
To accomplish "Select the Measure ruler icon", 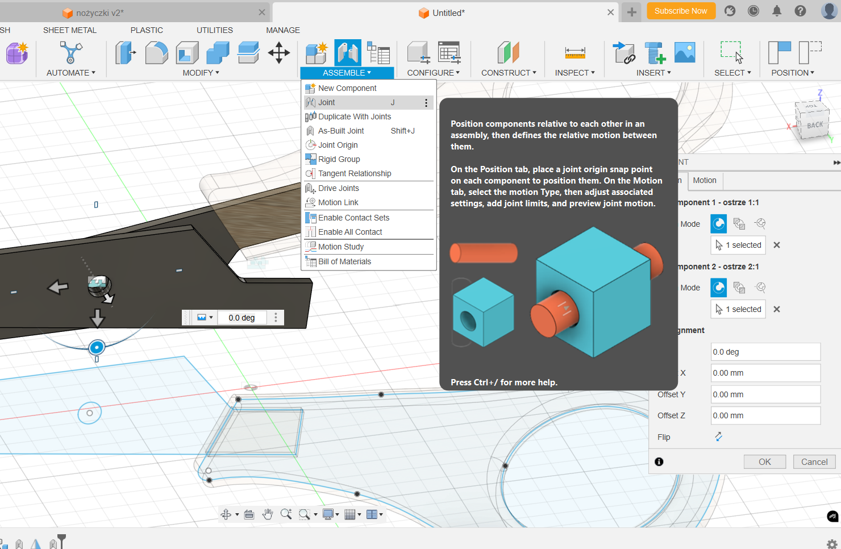I will tap(575, 53).
